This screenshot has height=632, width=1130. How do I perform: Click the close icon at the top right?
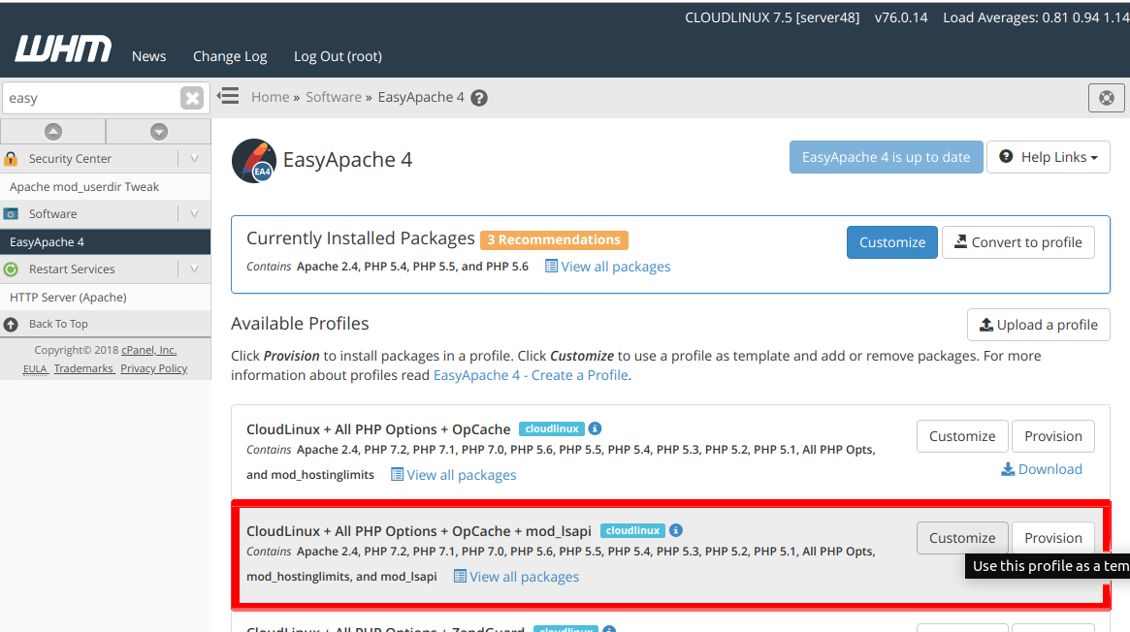[x=1106, y=97]
